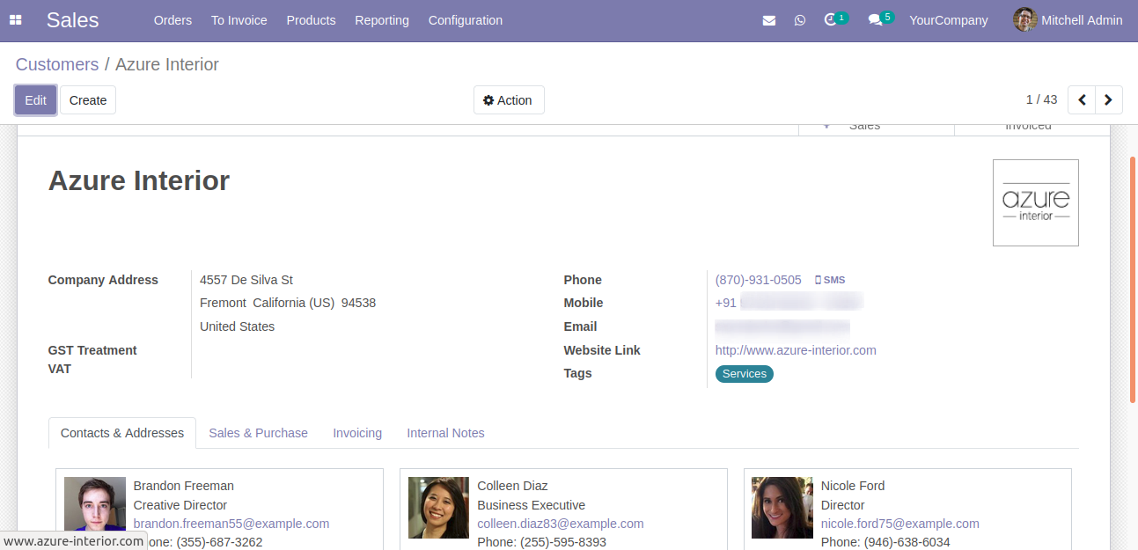
Task: Switch to the Invoicing tab
Action: (357, 433)
